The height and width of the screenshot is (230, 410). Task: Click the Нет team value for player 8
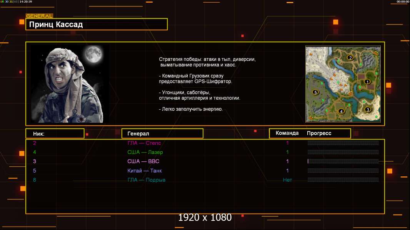point(287,180)
